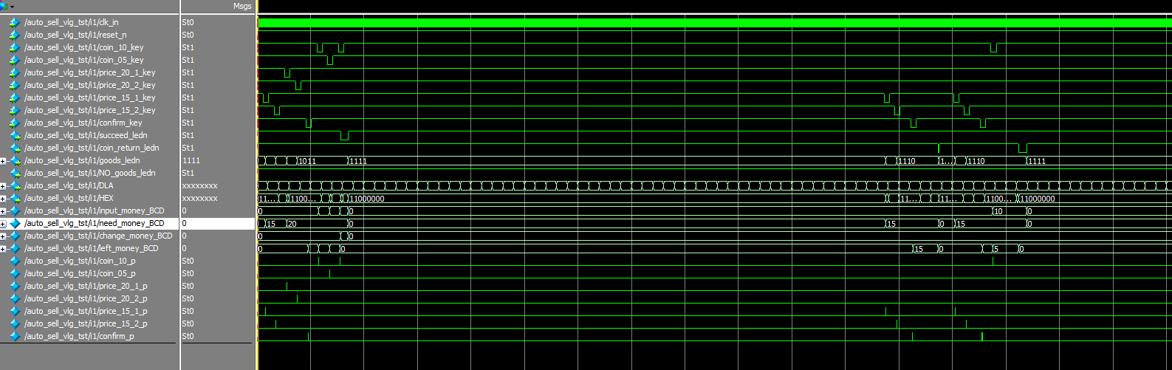Click the diamond icon beside price_15_1_key signal
The width and height of the screenshot is (1172, 370).
[14, 97]
